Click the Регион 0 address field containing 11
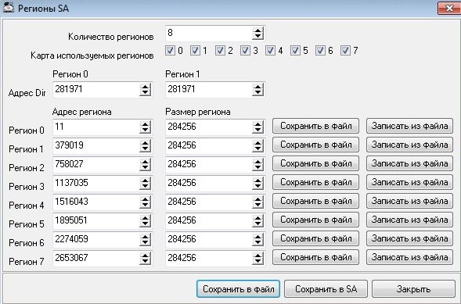 tap(96, 127)
